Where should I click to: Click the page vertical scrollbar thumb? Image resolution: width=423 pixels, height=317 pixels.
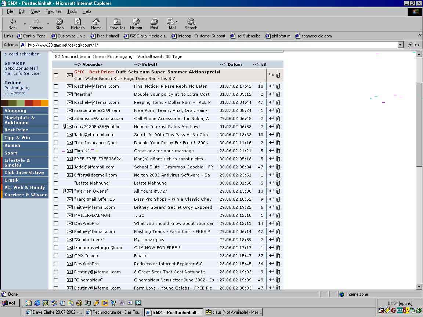point(419,125)
